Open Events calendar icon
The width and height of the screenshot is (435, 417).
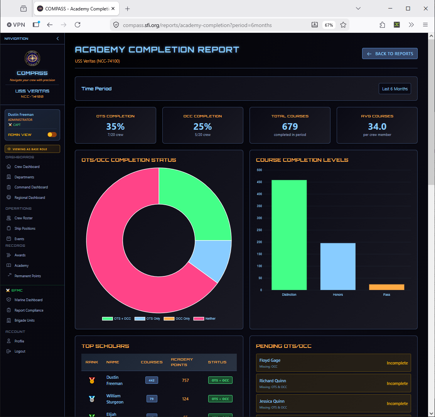9,239
